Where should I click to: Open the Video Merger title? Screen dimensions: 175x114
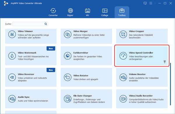click(x=80, y=31)
